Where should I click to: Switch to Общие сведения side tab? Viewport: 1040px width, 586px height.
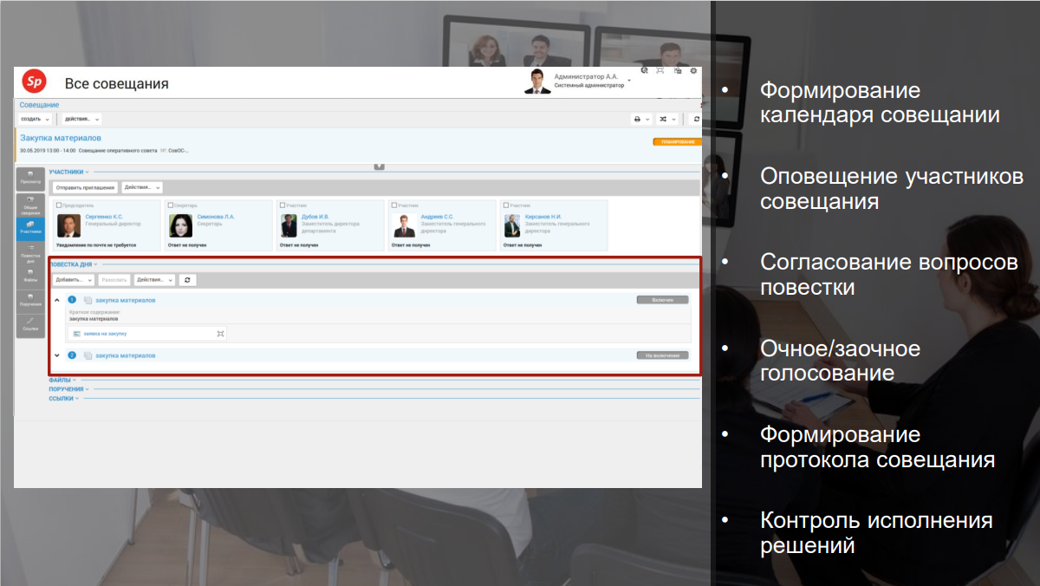(x=30, y=205)
